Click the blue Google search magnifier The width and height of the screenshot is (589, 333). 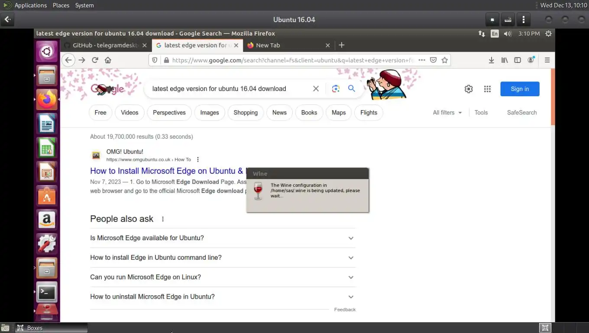click(352, 88)
